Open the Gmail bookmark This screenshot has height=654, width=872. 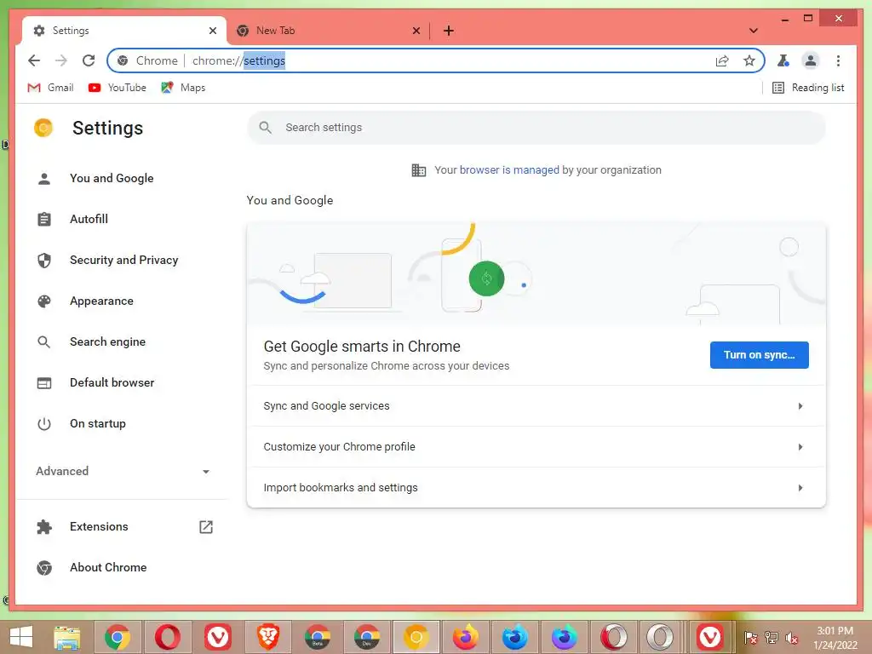pos(50,88)
